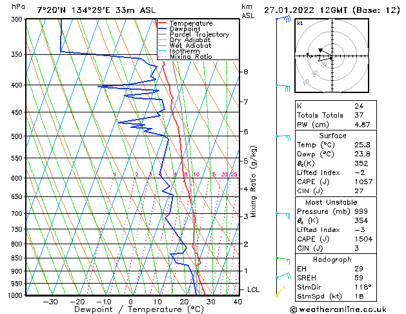
Task: Click the Most Unstable Lifted Index value -3
Action: (360, 230)
